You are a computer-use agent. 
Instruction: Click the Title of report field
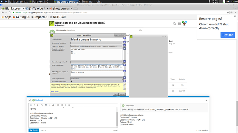[x=97, y=39]
